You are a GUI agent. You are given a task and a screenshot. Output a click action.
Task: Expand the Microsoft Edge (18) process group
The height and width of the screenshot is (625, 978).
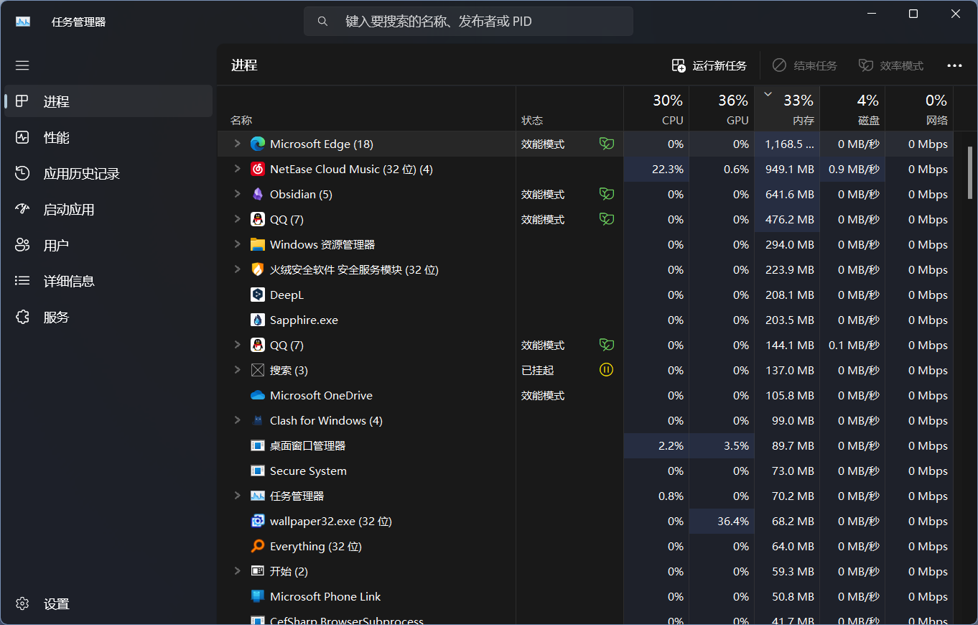(x=237, y=144)
